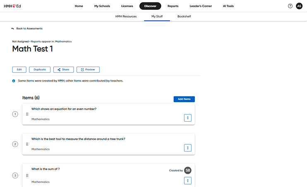Viewport: 307px width, 187px height.
Task: Click Mathematics label under the sum question
Action: 41,182
